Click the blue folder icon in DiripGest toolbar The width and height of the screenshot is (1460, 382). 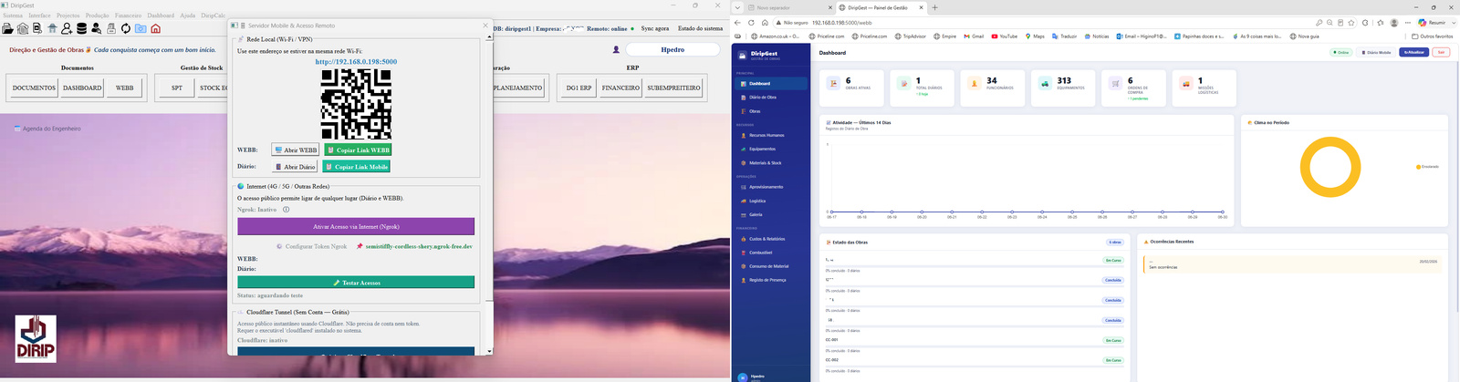pos(141,29)
